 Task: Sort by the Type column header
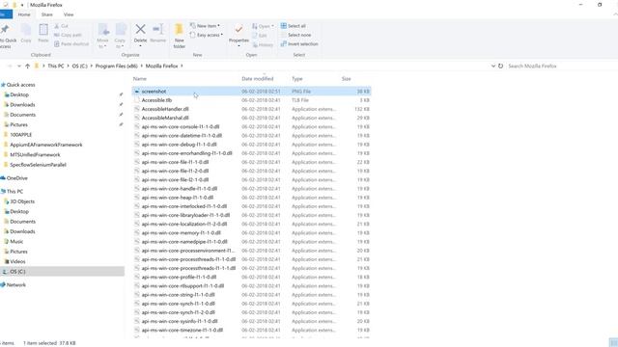pyautogui.click(x=297, y=79)
